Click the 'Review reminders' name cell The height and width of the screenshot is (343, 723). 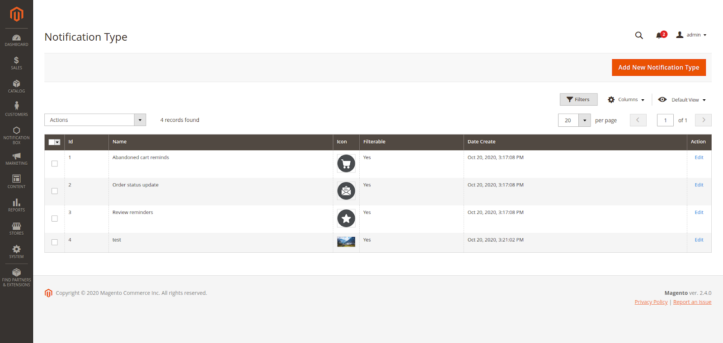133,213
